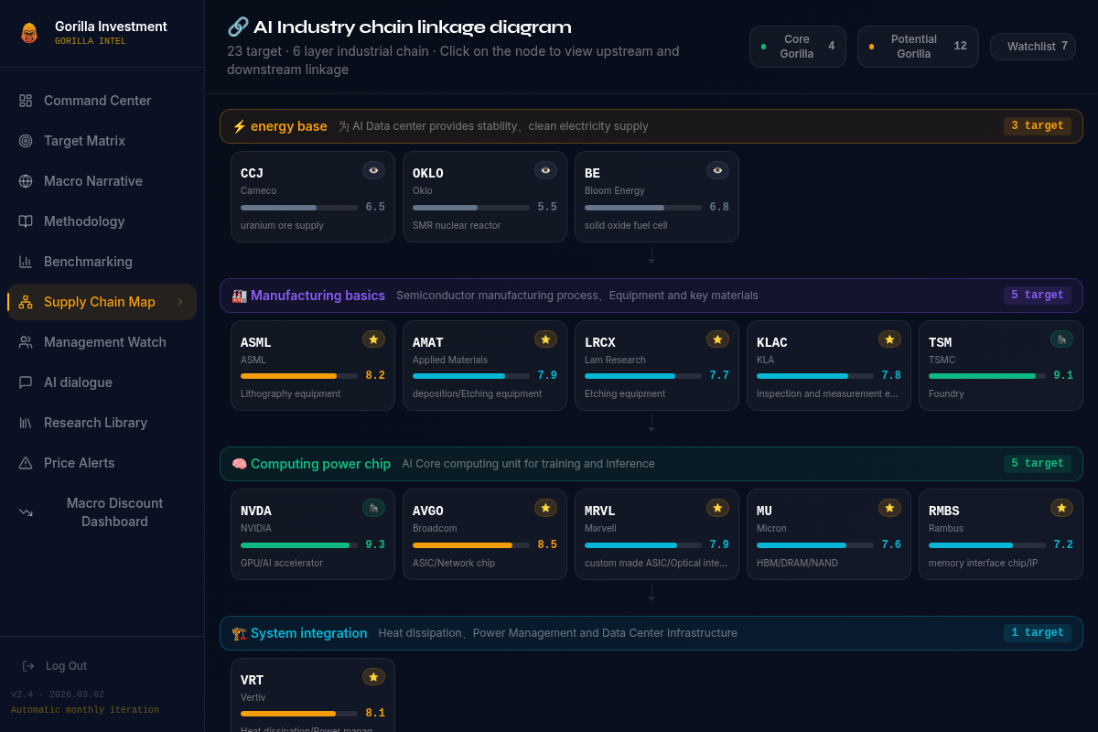Click the Target Matrix bullseye icon
Screen dimensions: 1098x732
point(26,141)
